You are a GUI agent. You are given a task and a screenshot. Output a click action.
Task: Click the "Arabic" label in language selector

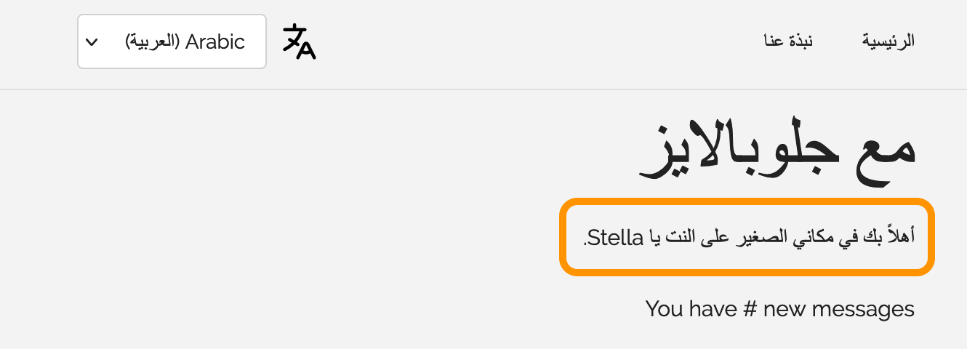tap(215, 41)
